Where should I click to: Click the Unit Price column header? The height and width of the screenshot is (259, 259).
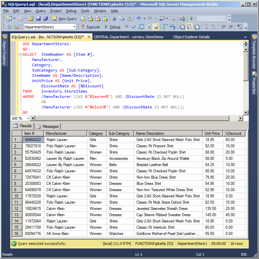tap(213, 133)
